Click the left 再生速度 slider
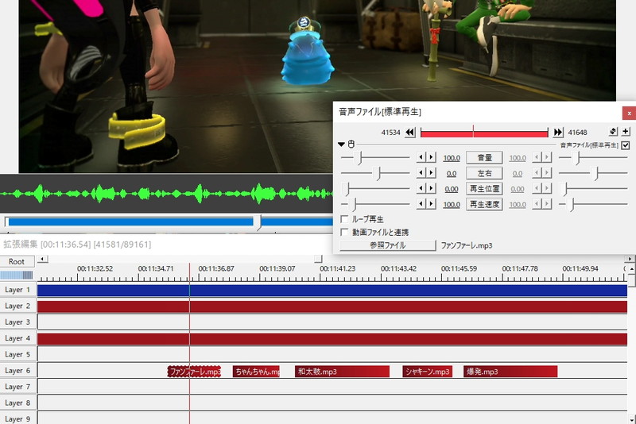The width and height of the screenshot is (636, 424). [x=375, y=205]
